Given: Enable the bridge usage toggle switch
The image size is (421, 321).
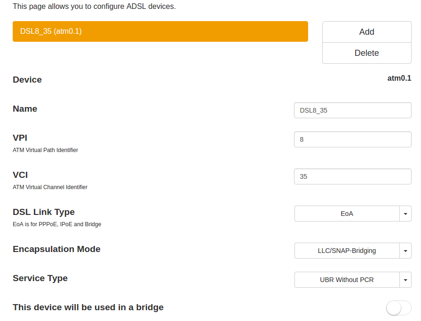Looking at the screenshot, I should pos(398,308).
